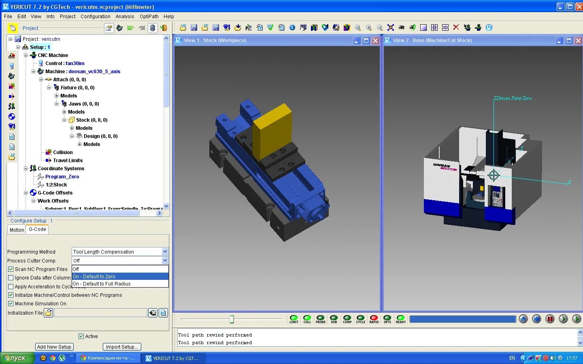Open the OptiPath menu
The height and width of the screenshot is (364, 583).
tap(149, 17)
